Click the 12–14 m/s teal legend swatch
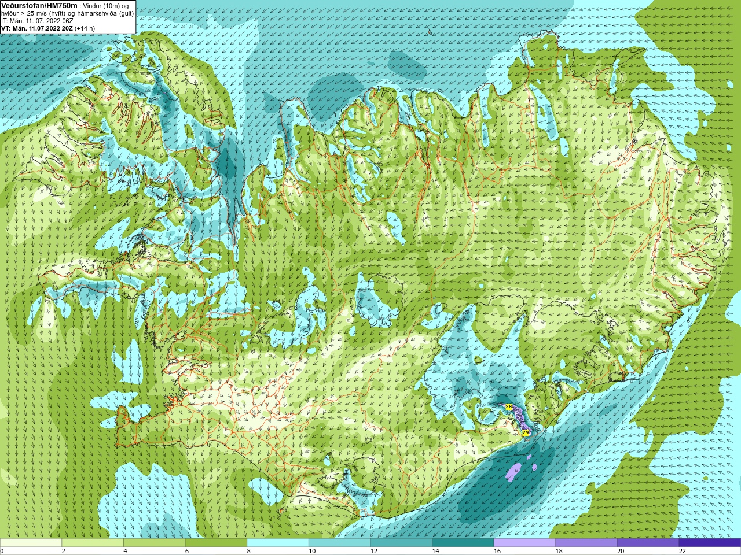741x555 pixels. pos(401,543)
